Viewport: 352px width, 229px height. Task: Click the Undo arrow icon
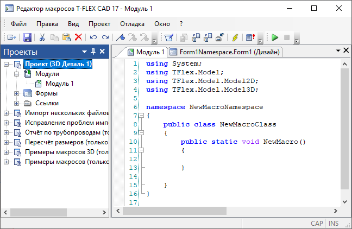coord(93,37)
